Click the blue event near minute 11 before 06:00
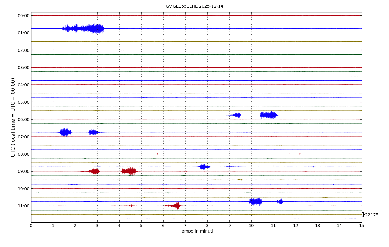 click(268, 115)
